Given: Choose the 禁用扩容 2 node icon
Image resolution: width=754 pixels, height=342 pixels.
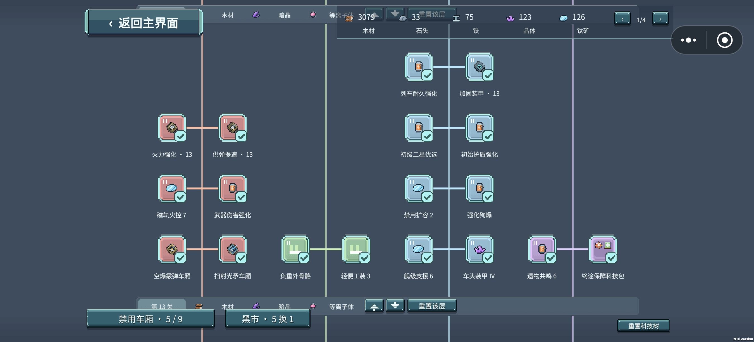Looking at the screenshot, I should [x=419, y=189].
